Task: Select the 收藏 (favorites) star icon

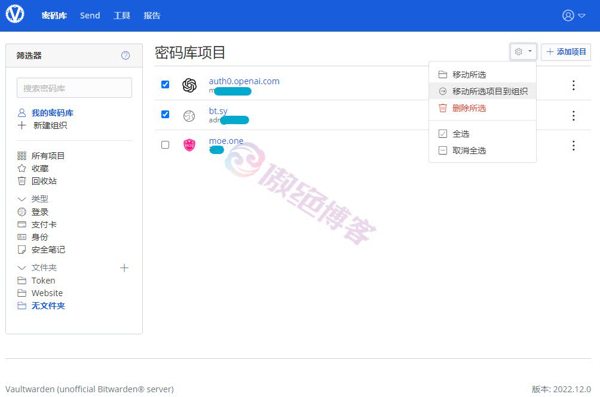Action: tap(20, 168)
